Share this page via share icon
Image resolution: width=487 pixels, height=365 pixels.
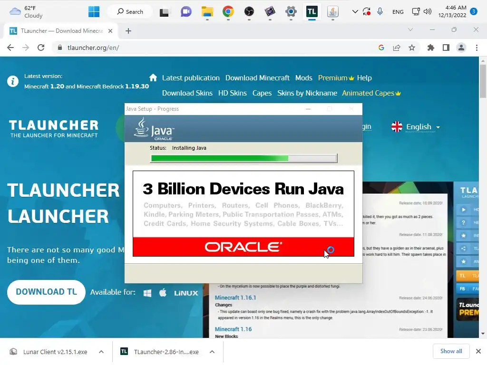tap(397, 48)
